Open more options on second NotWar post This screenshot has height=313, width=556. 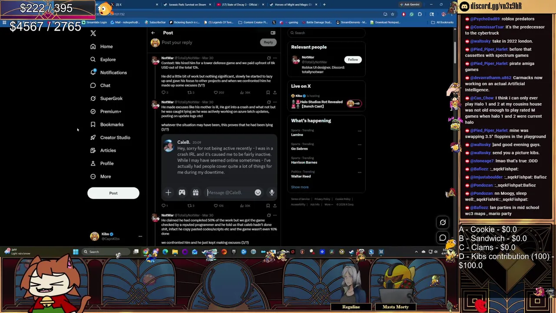pos(275,102)
